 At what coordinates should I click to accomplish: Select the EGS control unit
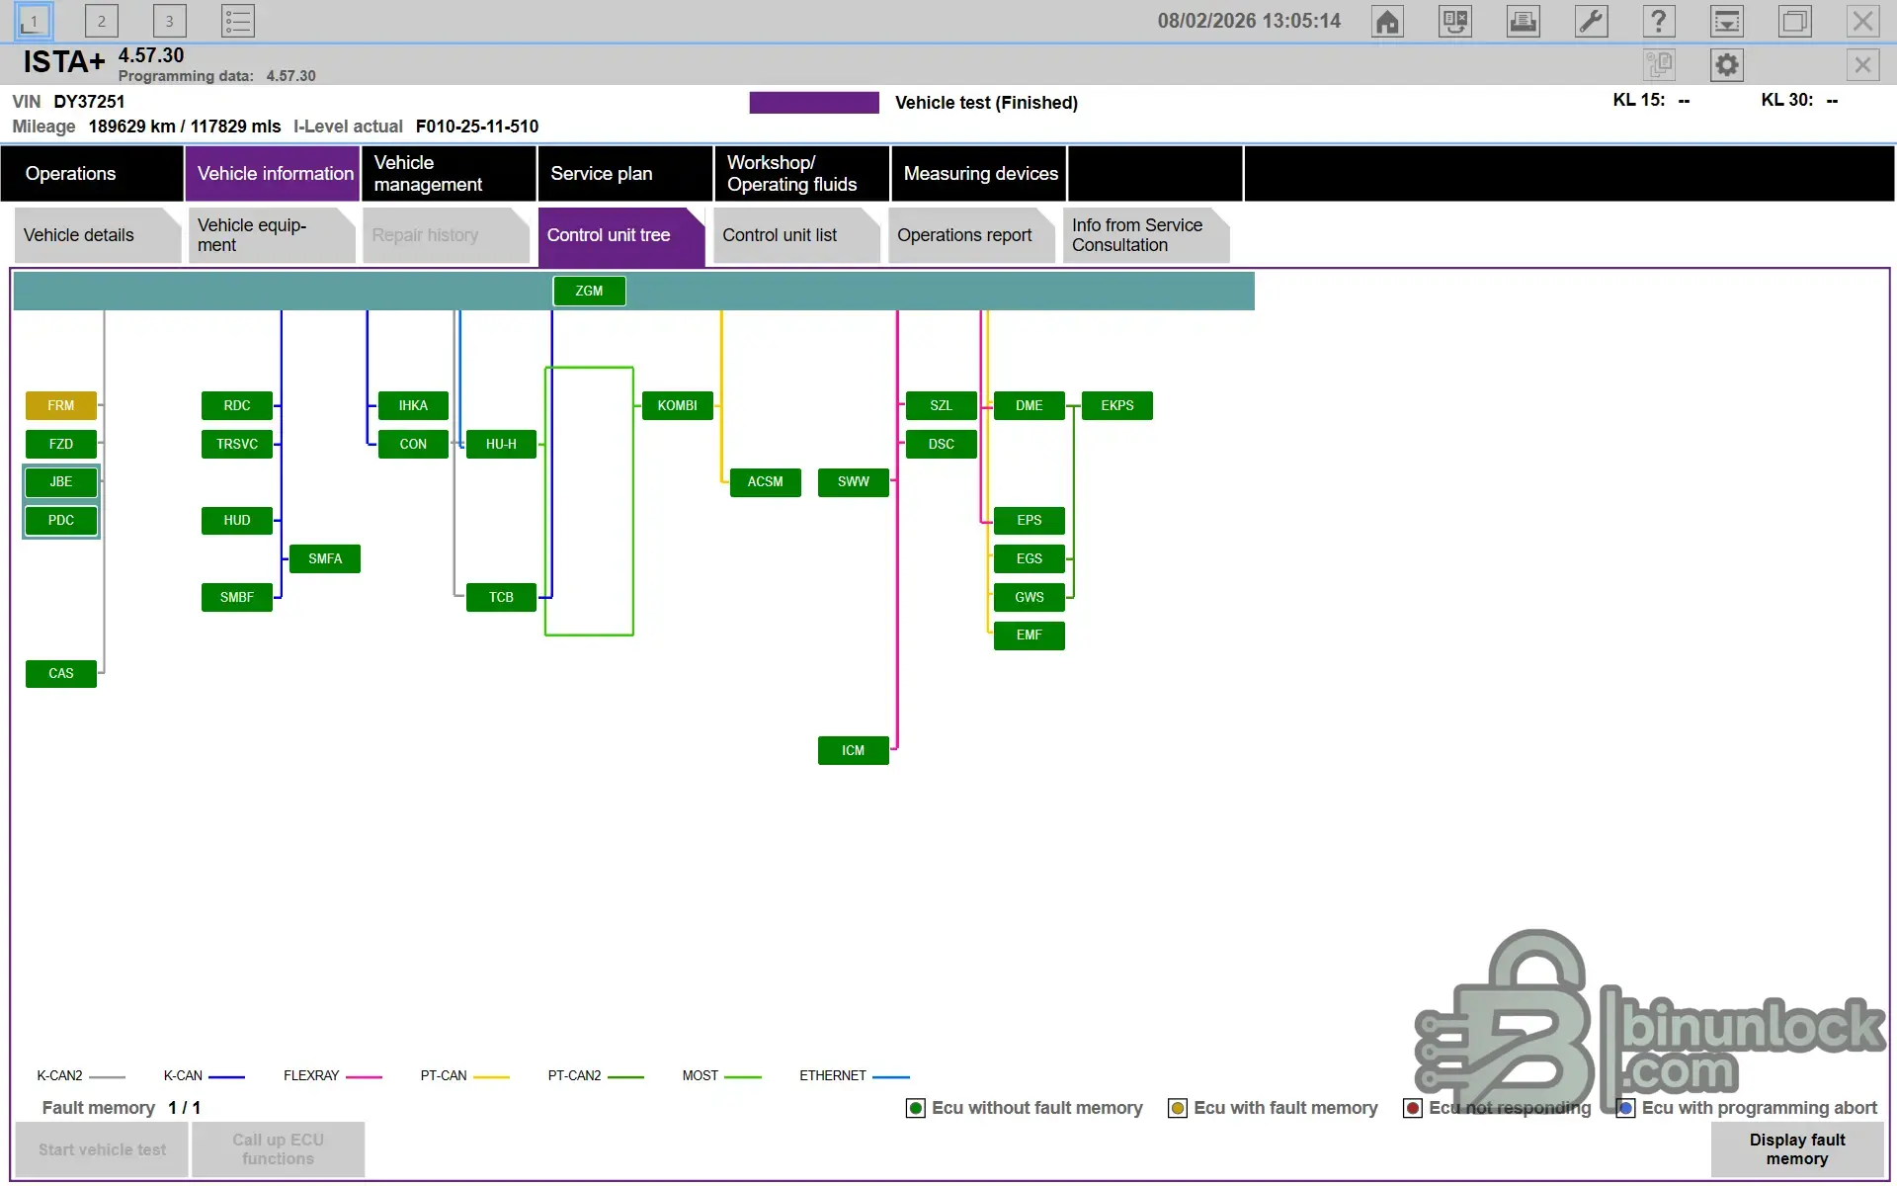[x=1030, y=558]
